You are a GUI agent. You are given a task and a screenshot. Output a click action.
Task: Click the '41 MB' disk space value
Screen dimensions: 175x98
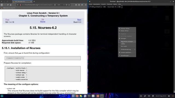(x=31, y=43)
